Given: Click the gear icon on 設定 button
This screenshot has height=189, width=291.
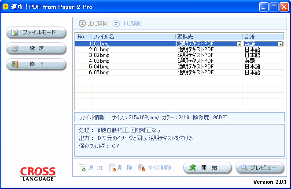Looking at the screenshot, I should [x=15, y=49].
